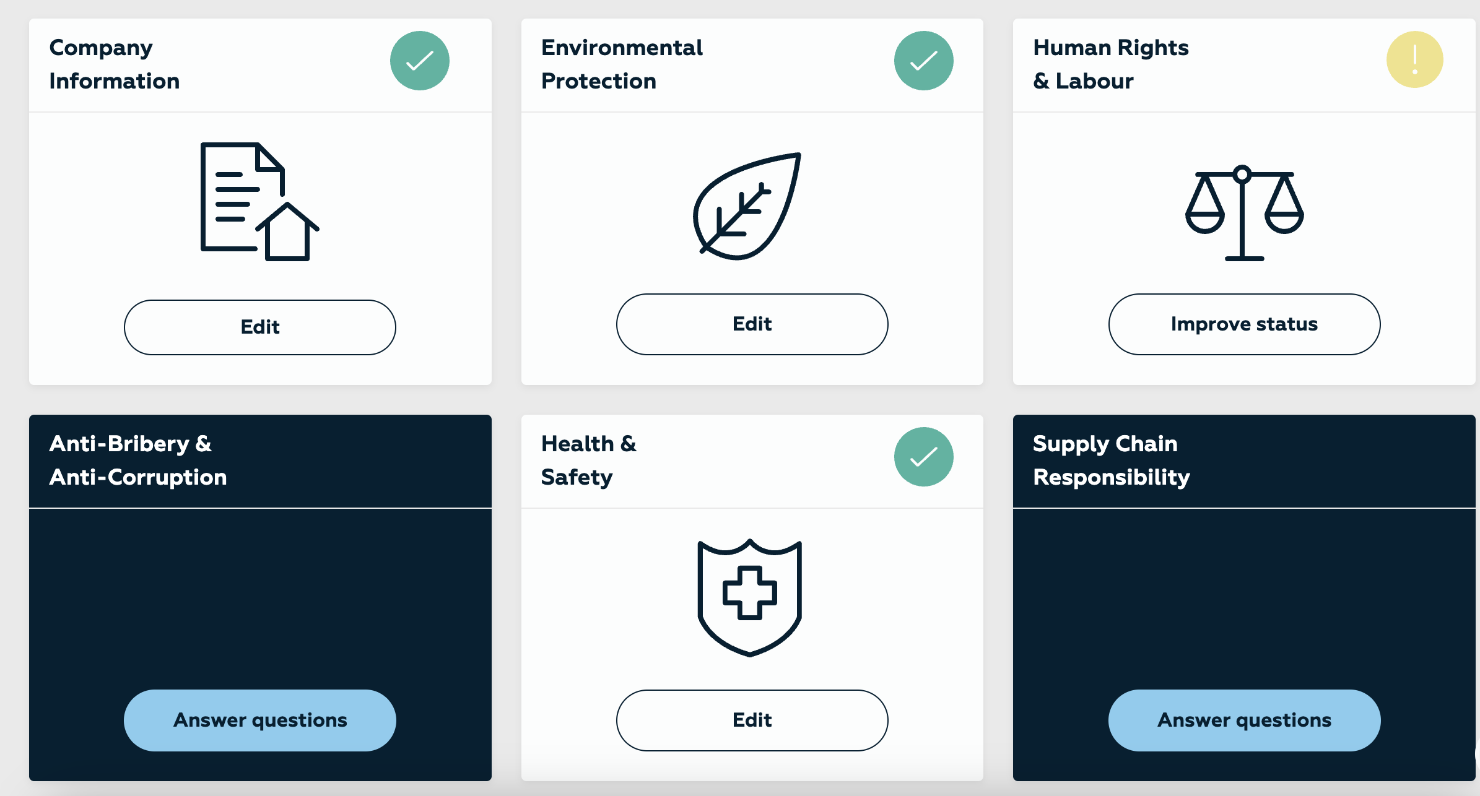
Task: Answer questions for Supply Chain Responsibility
Action: click(x=1244, y=720)
